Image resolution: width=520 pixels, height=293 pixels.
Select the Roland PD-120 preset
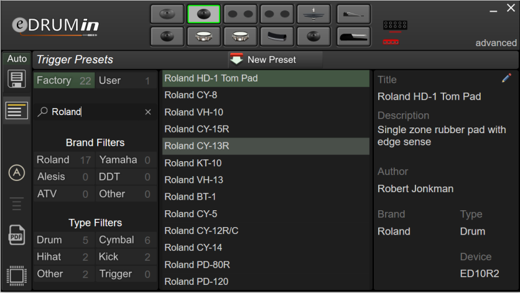click(x=266, y=282)
